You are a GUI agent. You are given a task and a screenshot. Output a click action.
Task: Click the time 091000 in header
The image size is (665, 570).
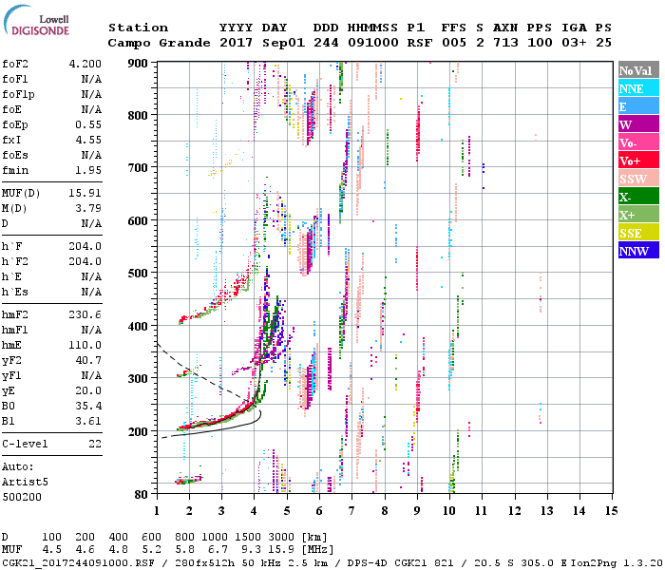tap(373, 43)
